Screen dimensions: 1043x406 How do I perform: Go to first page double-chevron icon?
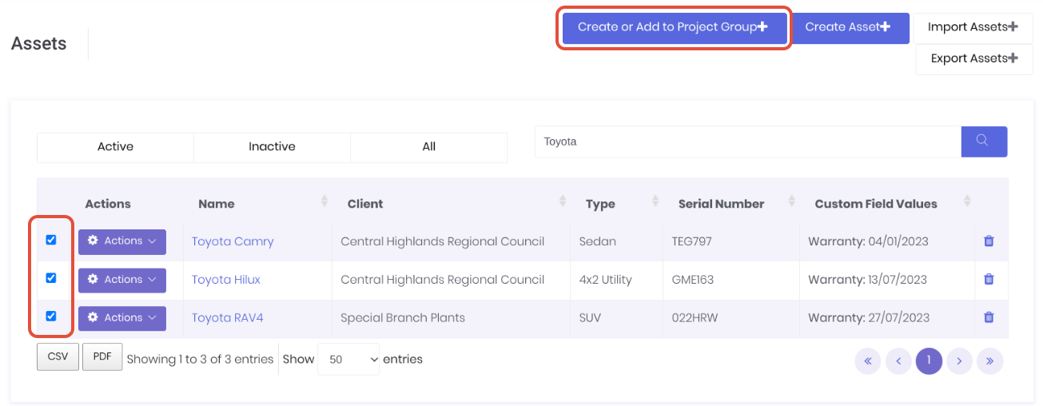(867, 361)
